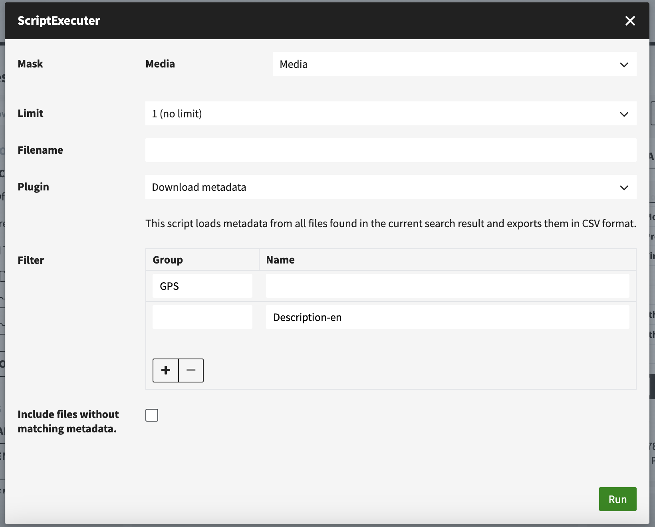Click the ScriptExecuter title in header bar
This screenshot has height=527, width=655.
pyautogui.click(x=59, y=21)
